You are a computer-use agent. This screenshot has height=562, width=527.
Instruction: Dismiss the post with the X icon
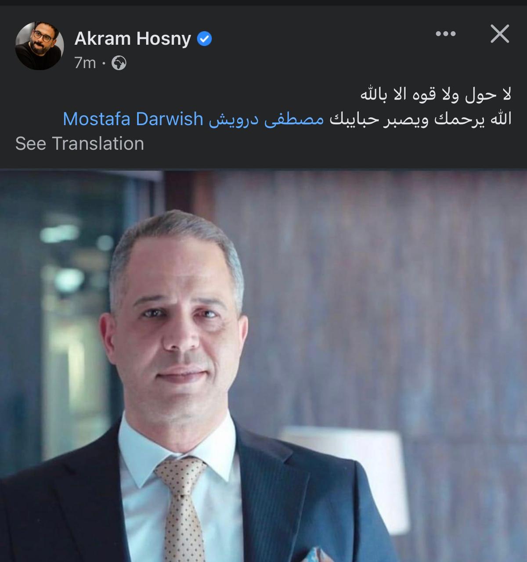tap(500, 34)
